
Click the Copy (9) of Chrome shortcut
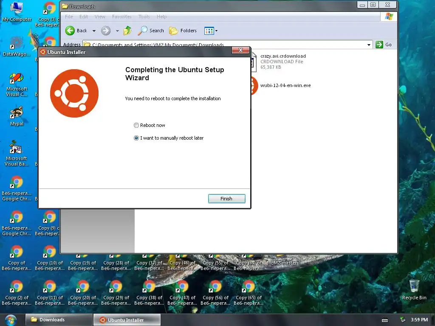47,224
